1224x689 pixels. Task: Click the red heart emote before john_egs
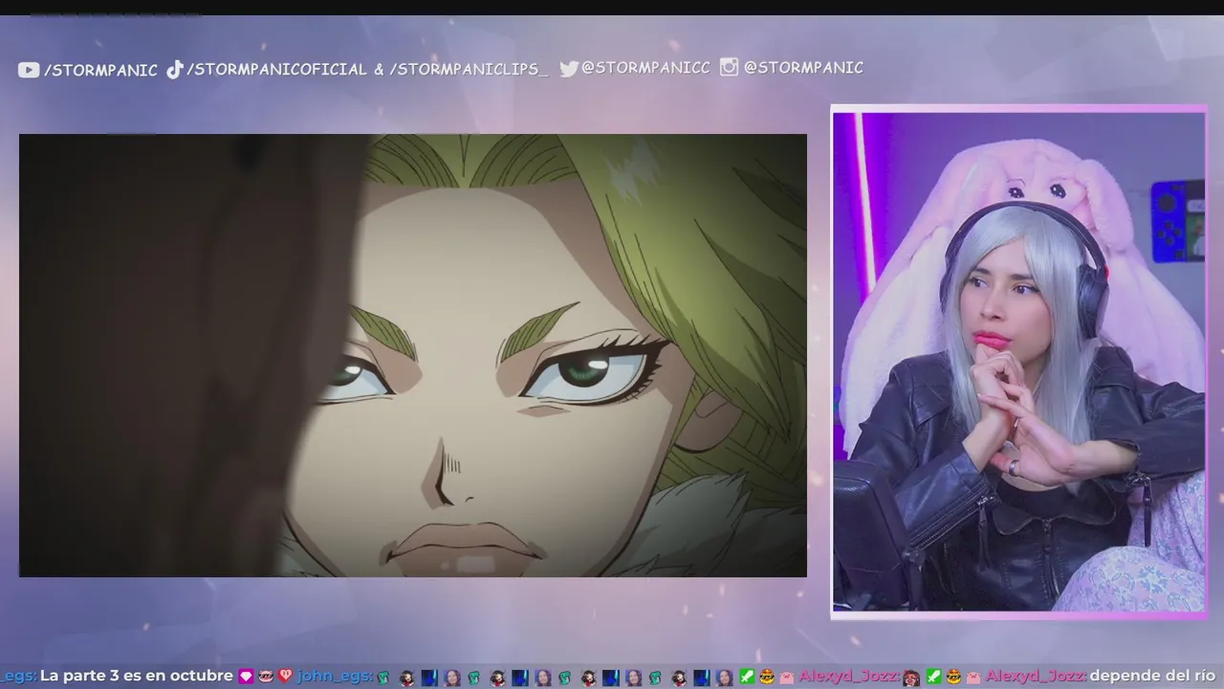pos(286,677)
